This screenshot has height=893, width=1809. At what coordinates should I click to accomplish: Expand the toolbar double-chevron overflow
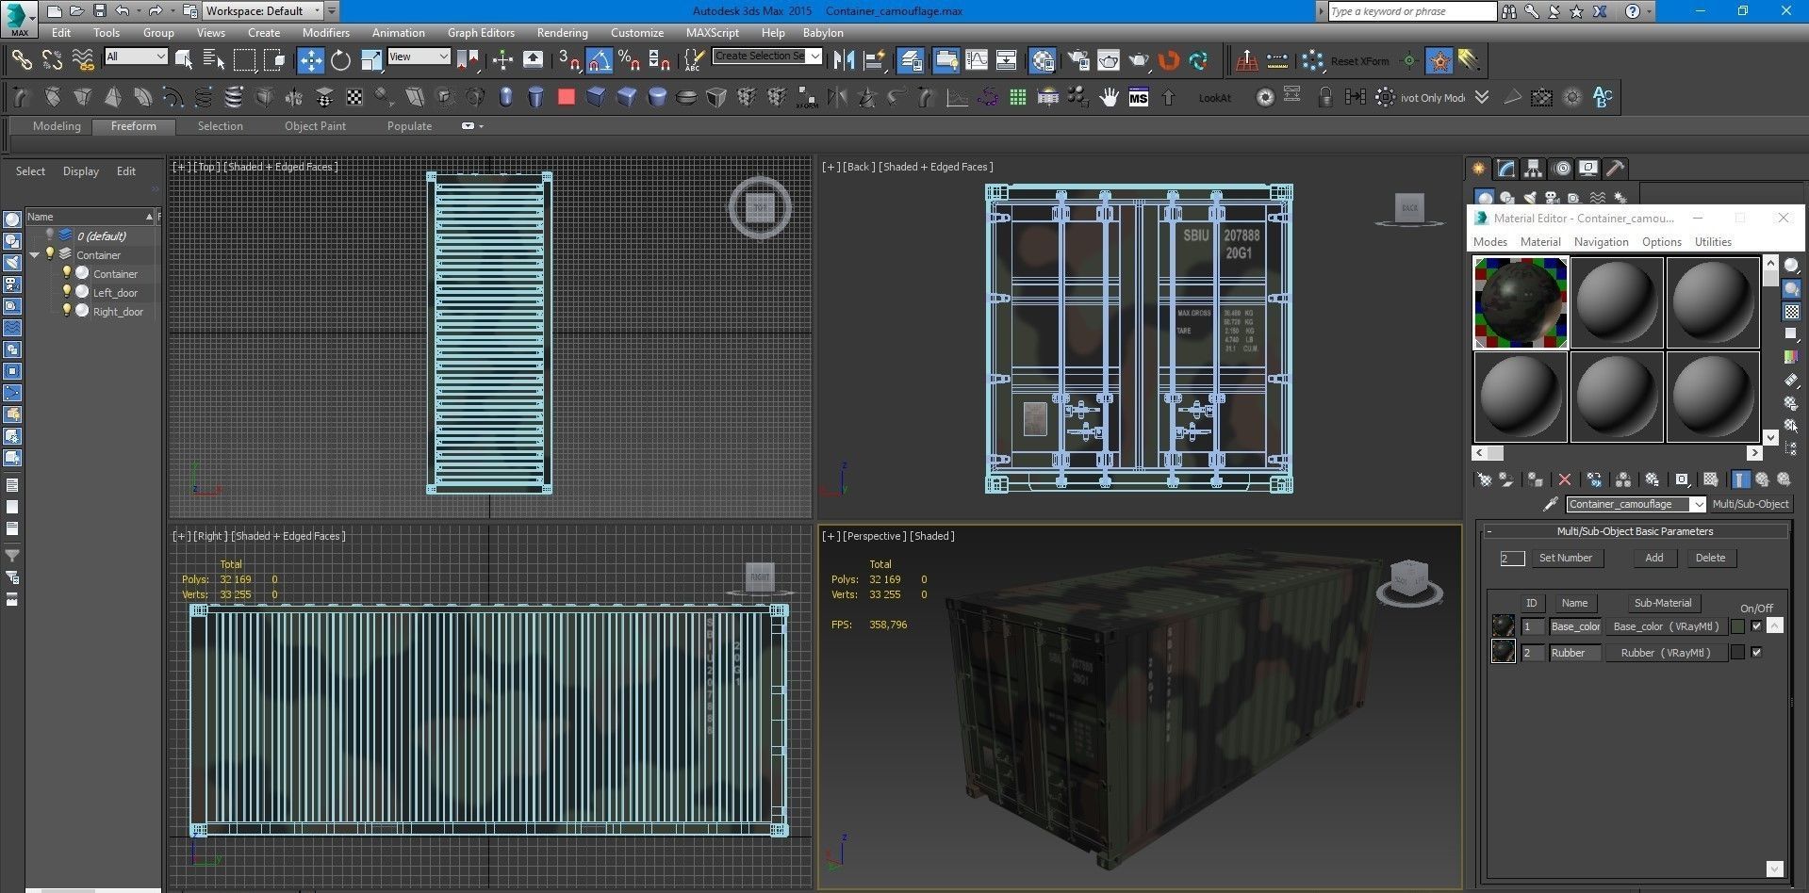[x=1482, y=97]
